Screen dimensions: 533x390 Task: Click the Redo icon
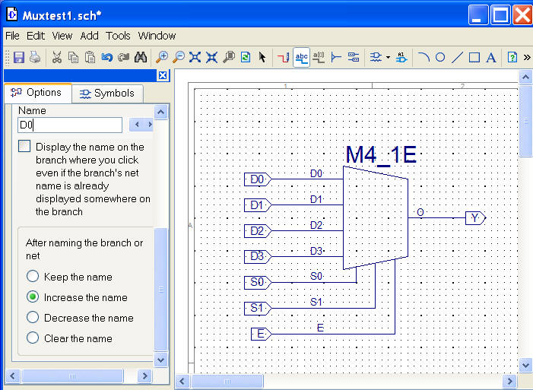pyautogui.click(x=123, y=57)
